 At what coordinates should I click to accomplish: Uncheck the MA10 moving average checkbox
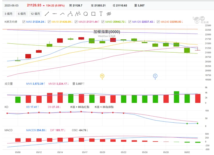pos(49,22)
